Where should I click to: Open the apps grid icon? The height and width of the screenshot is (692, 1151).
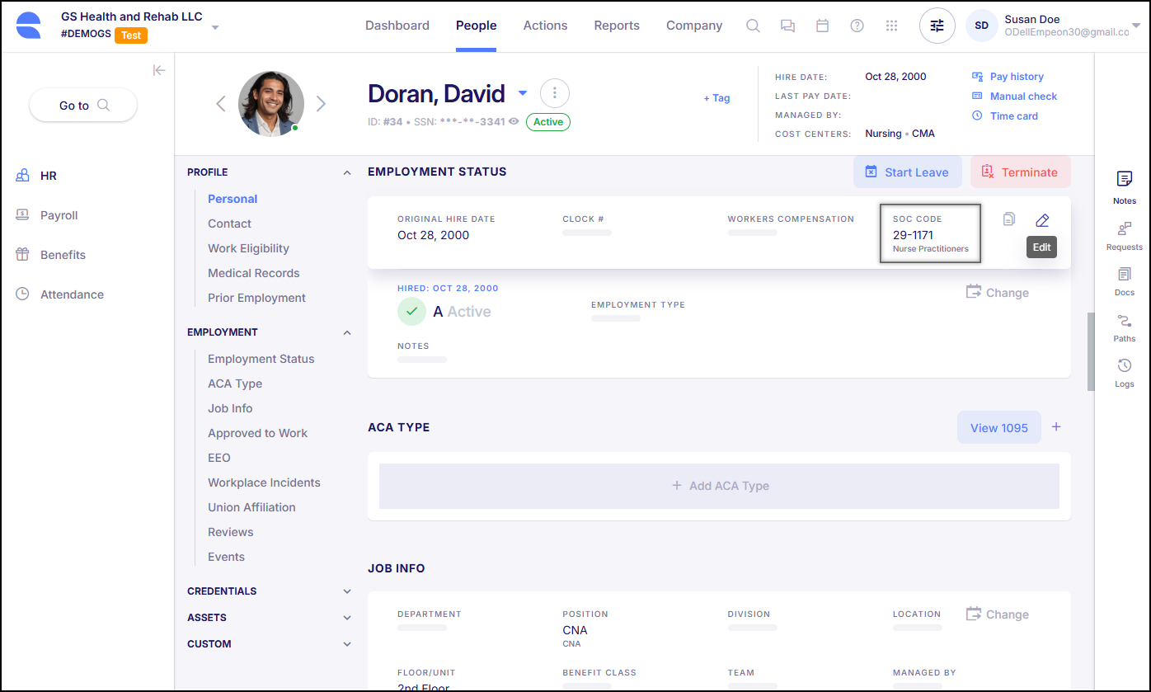tap(891, 26)
